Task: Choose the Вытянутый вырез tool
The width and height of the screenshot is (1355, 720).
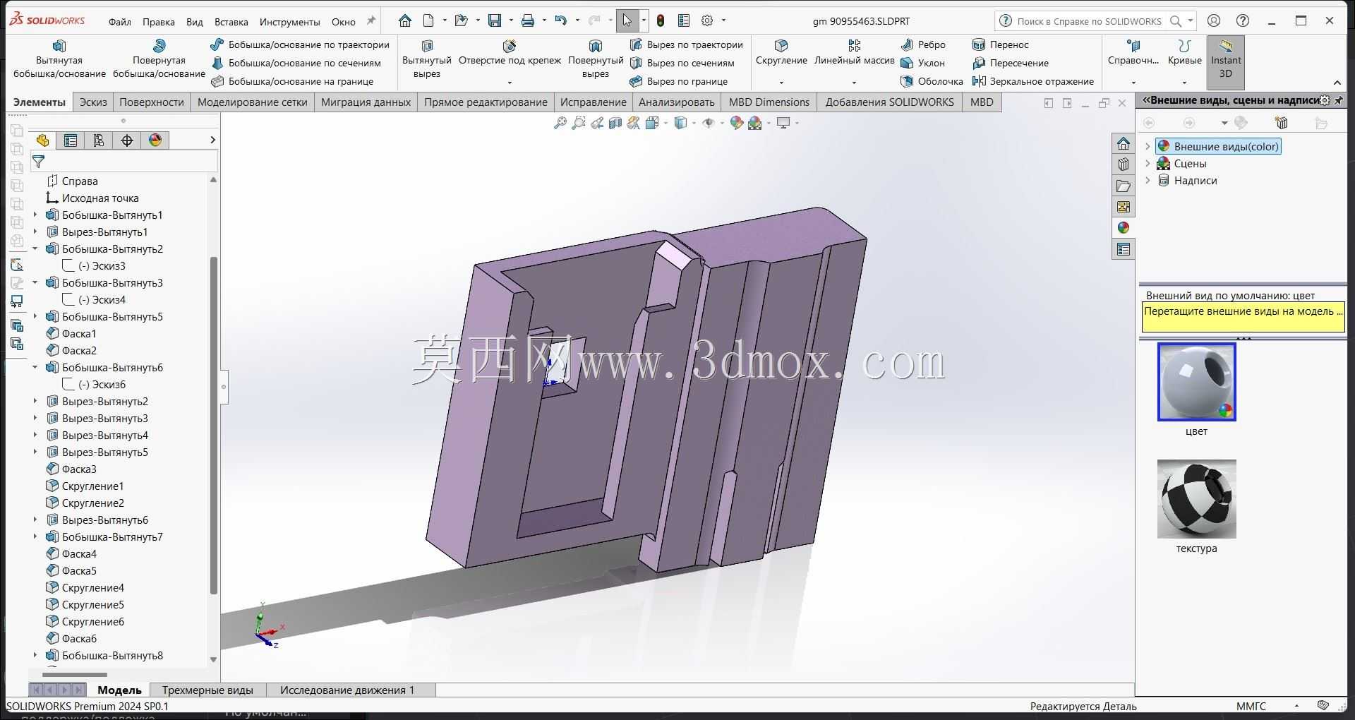Action: 426,59
